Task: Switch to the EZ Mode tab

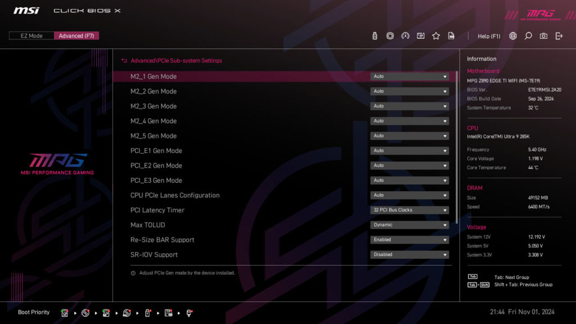Action: pos(31,35)
